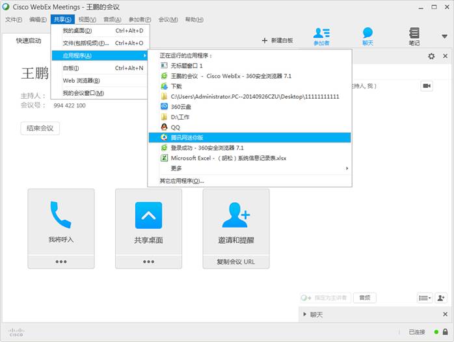Share the QQ application

[250, 127]
